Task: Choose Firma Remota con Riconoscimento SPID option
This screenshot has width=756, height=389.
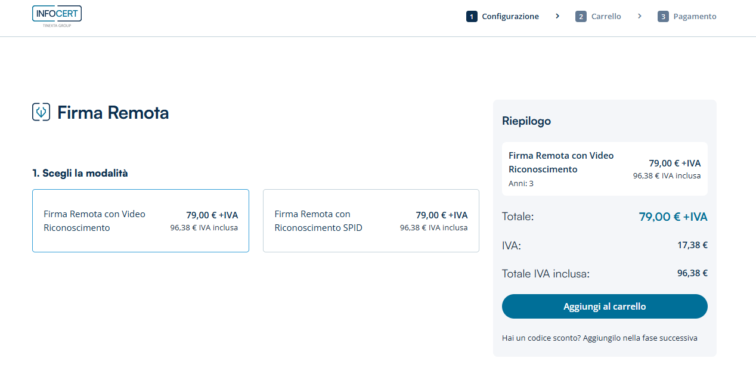Action: coord(371,221)
